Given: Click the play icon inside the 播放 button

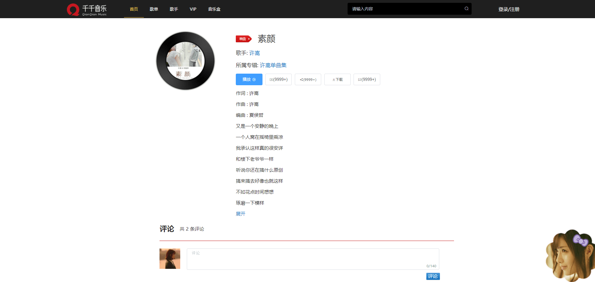Looking at the screenshot, I should coord(254,79).
